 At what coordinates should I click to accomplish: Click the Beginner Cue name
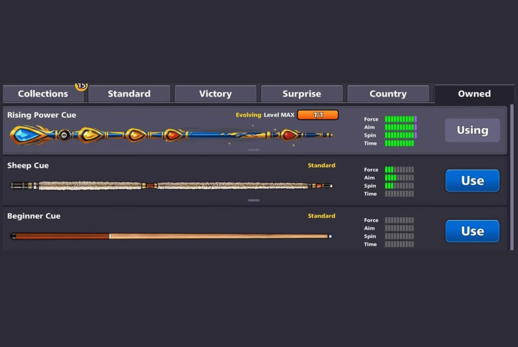[34, 216]
